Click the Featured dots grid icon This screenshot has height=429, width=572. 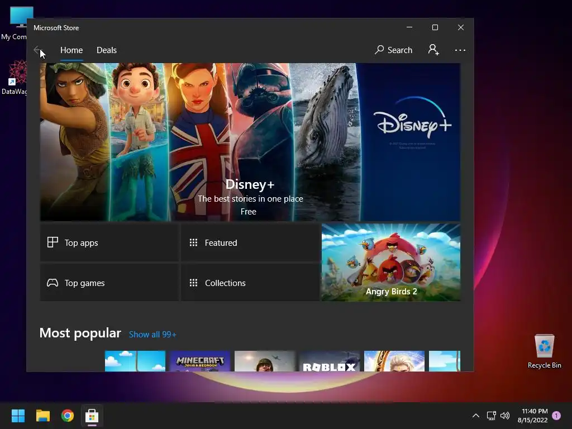tap(193, 242)
